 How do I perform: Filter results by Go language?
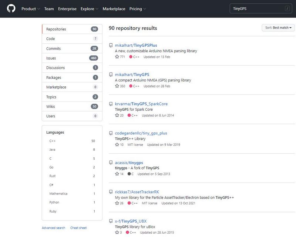72,167
